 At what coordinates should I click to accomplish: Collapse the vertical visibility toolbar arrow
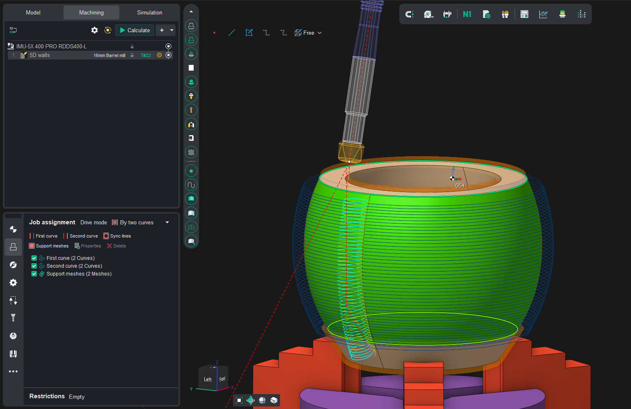(x=191, y=12)
